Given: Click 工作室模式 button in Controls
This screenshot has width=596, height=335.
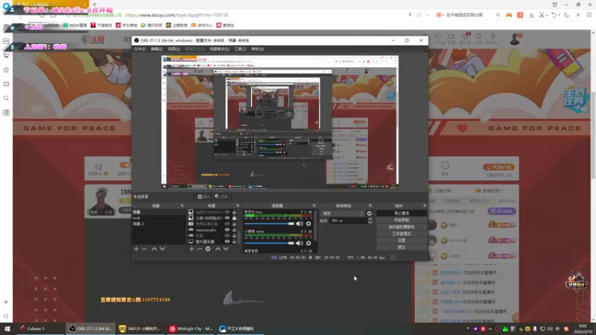Looking at the screenshot, I should [402, 234].
